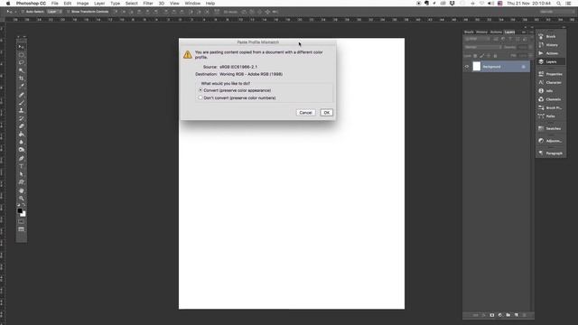
Task: Open the Image menu
Action: pos(82,4)
